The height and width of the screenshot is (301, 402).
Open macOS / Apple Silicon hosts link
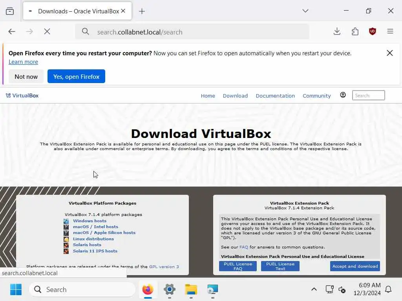(x=104, y=232)
